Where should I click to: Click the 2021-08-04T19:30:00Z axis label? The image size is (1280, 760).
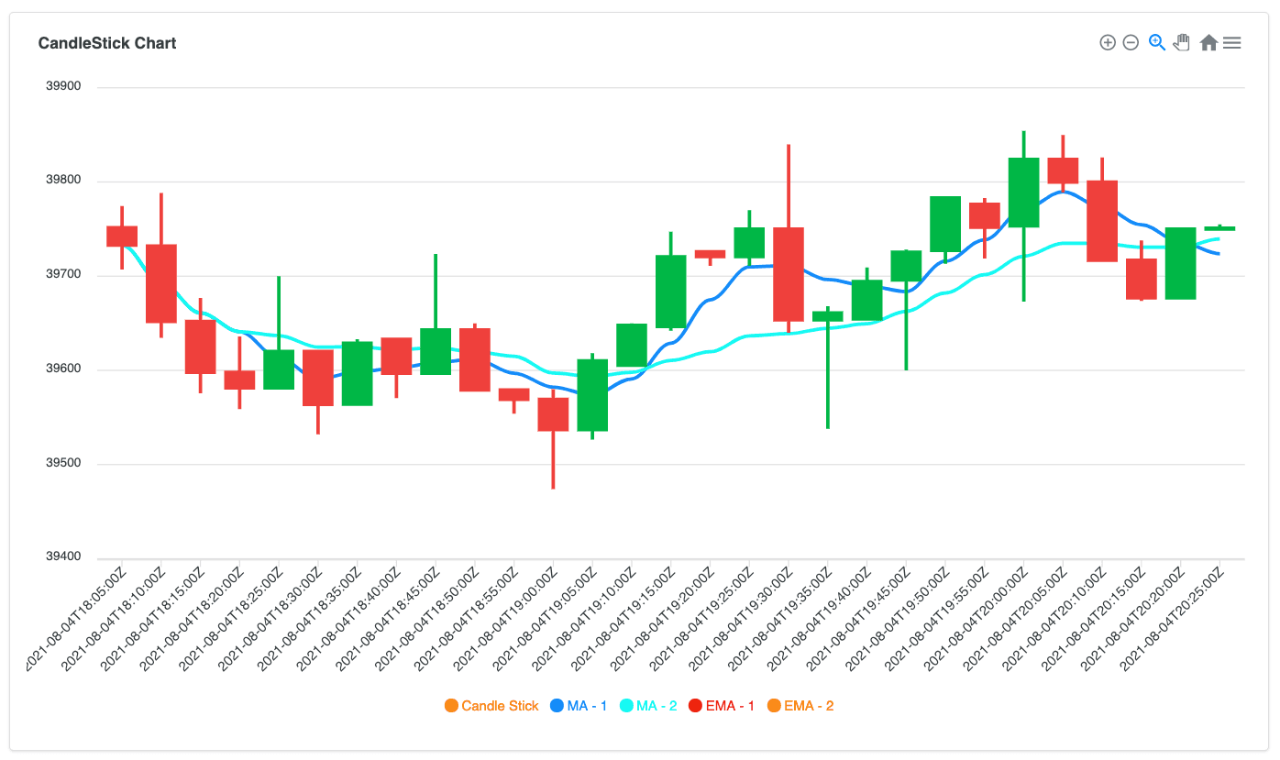[x=742, y=619]
